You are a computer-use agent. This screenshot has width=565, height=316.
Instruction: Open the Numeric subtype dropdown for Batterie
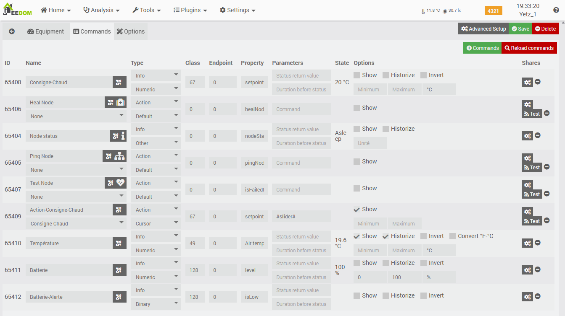coord(156,277)
